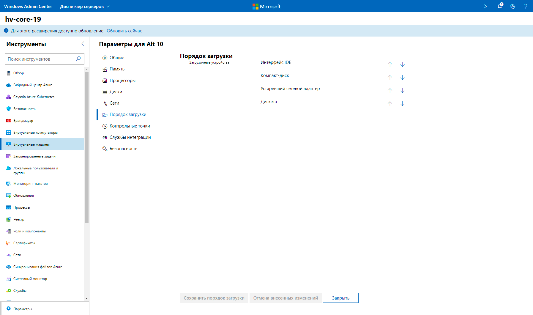Open Параметры at sidebar bottom
The image size is (533, 315).
point(23,309)
